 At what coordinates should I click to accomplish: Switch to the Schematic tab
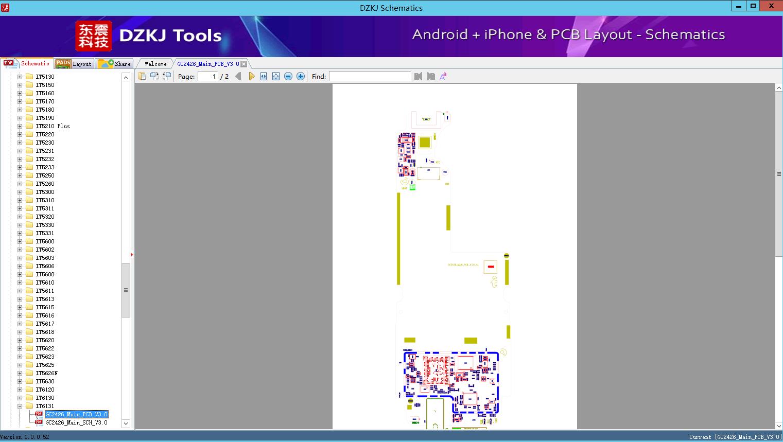click(x=27, y=63)
